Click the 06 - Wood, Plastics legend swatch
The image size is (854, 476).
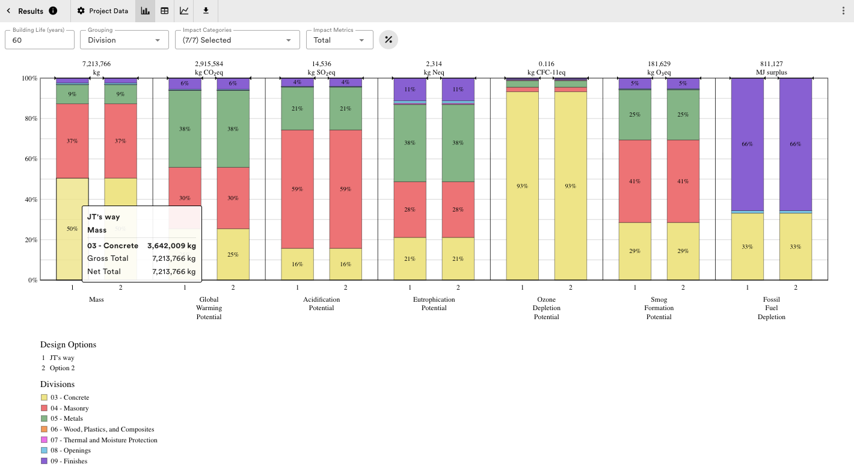(44, 429)
